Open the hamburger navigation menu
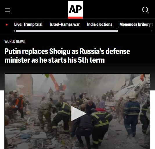Screen dimensions: 155x149 7,10
